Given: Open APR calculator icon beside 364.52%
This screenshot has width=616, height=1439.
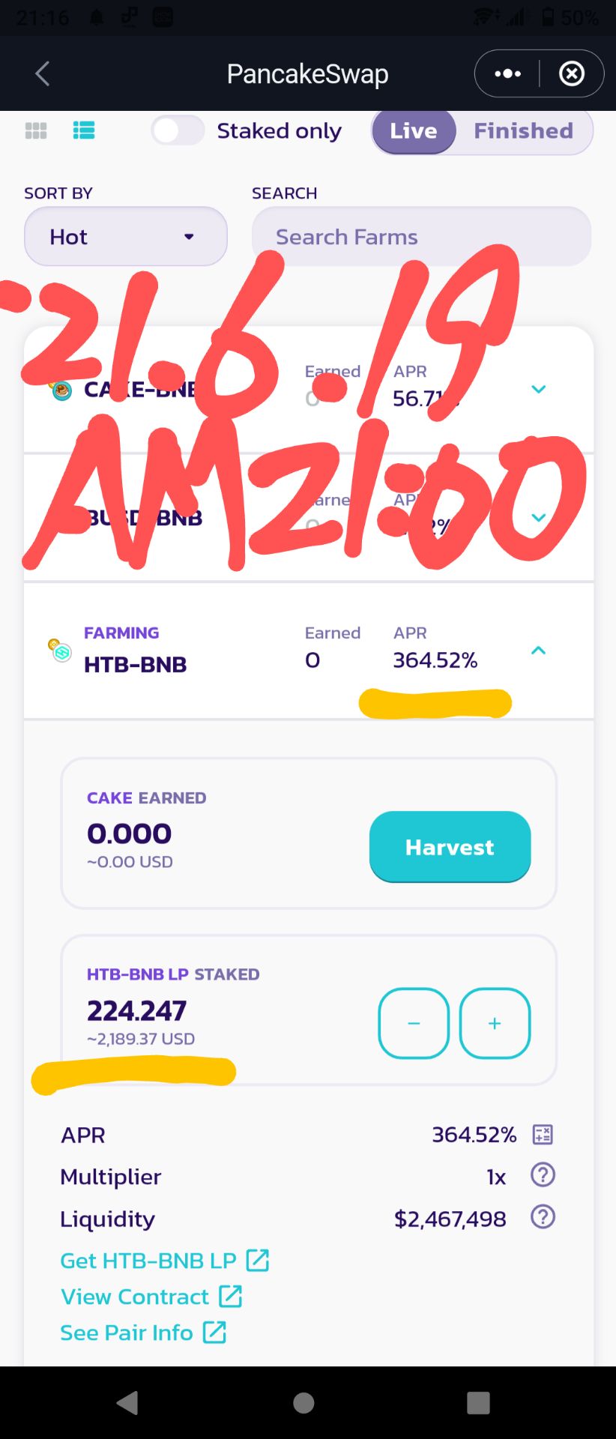Looking at the screenshot, I should click(x=543, y=1135).
